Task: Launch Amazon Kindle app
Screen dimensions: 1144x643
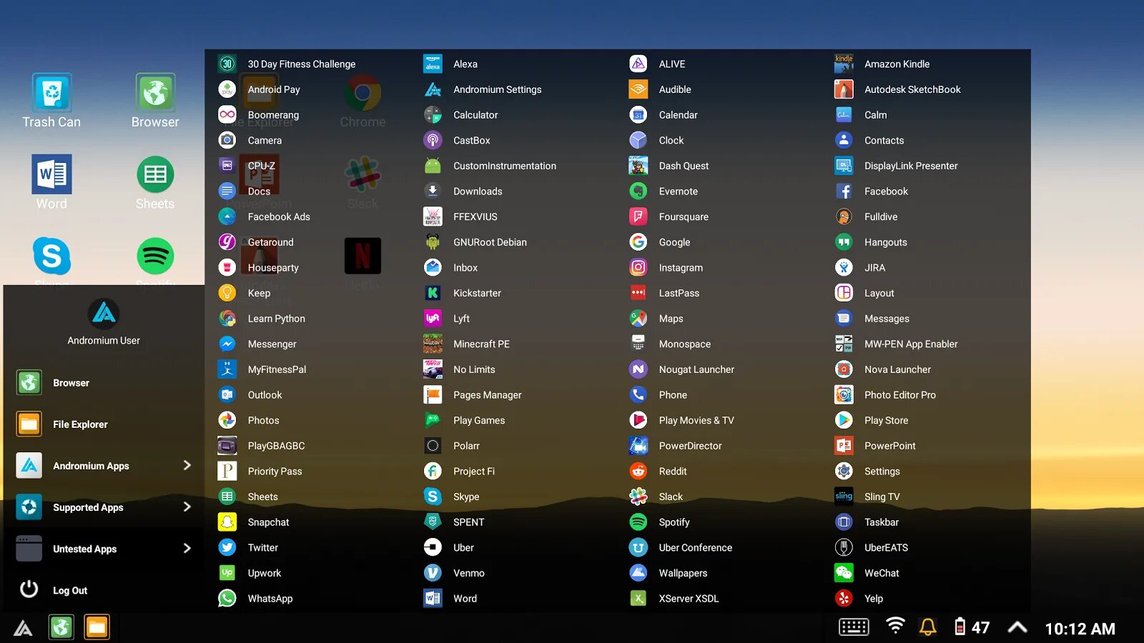Action: tap(882, 64)
